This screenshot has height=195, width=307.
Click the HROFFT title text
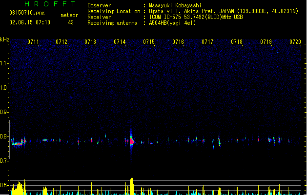pyautogui.click(x=50, y=4)
